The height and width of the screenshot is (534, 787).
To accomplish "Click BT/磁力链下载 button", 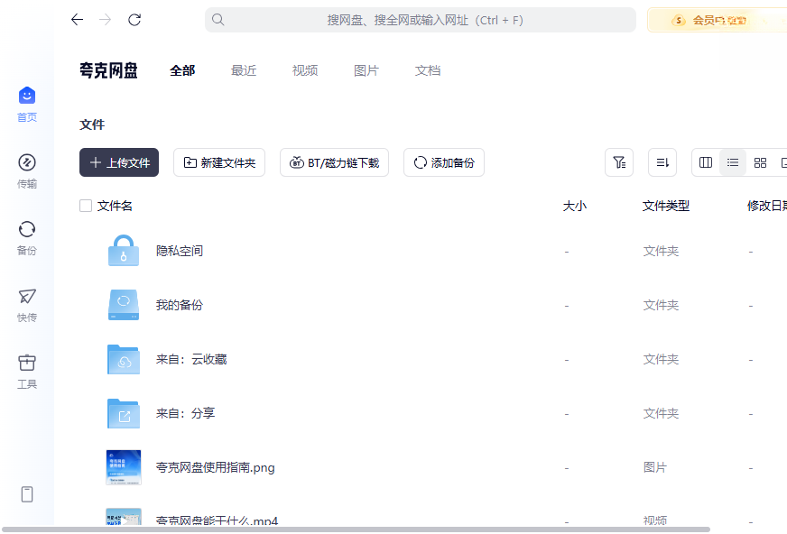I will pyautogui.click(x=334, y=162).
